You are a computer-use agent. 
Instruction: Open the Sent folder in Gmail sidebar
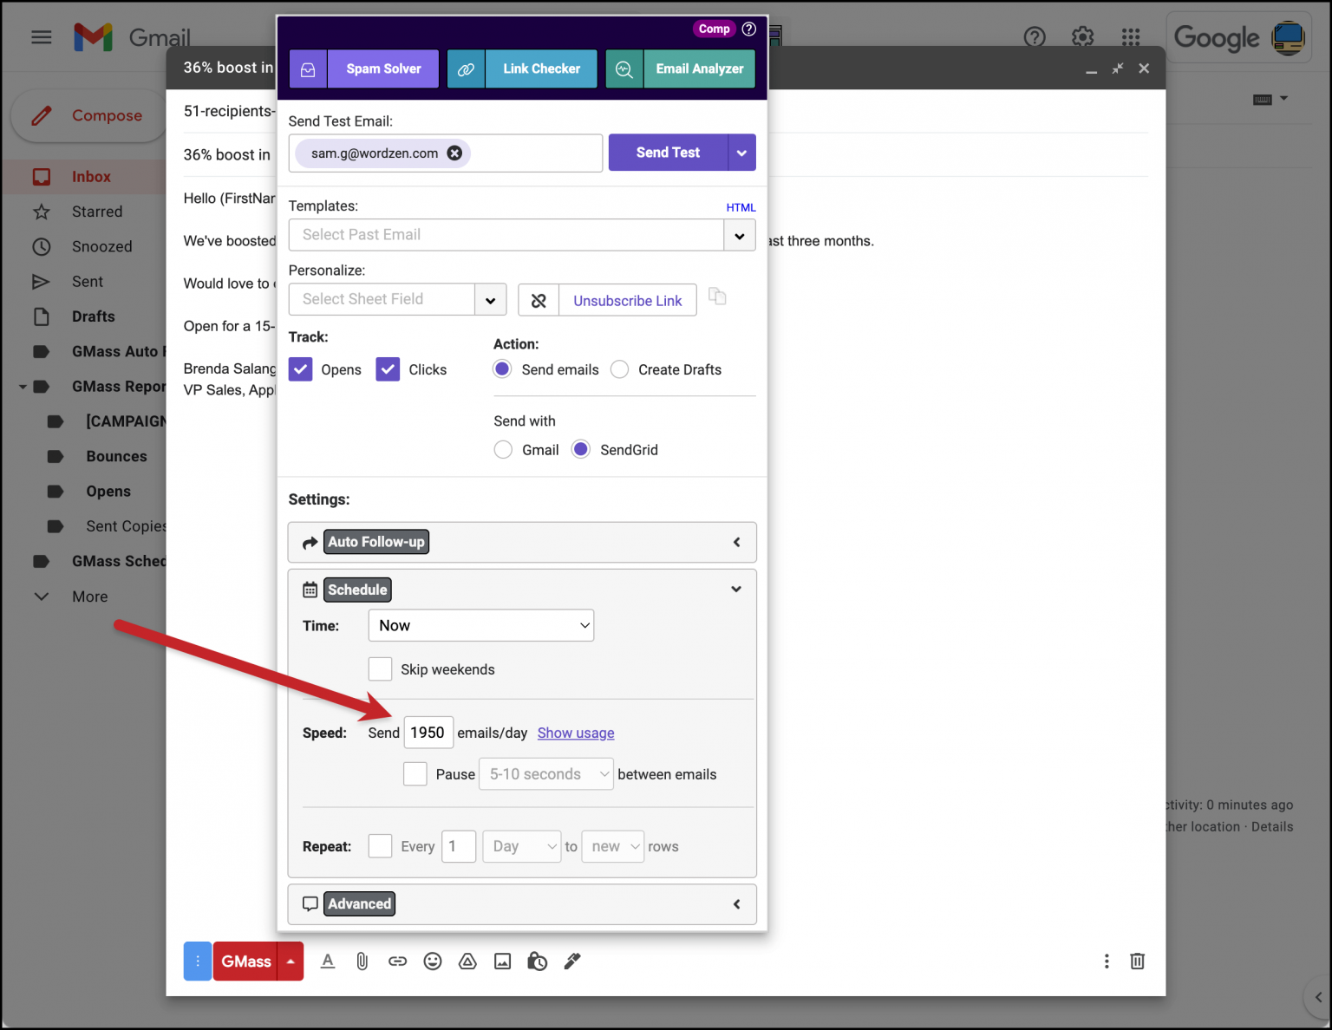point(88,281)
